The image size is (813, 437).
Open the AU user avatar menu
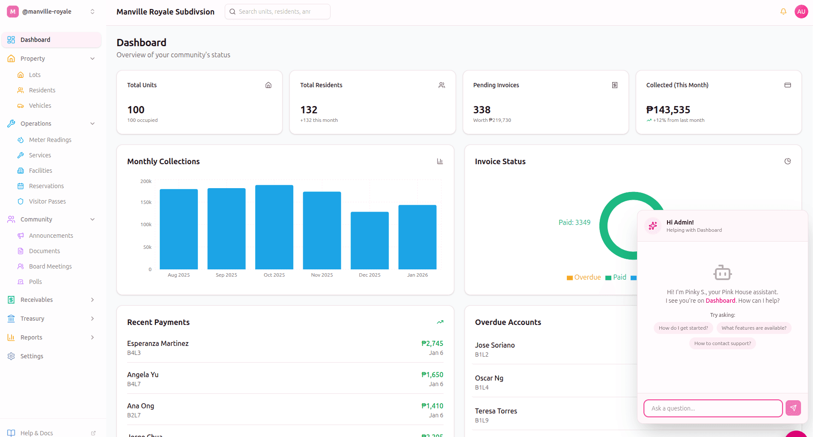tap(801, 12)
